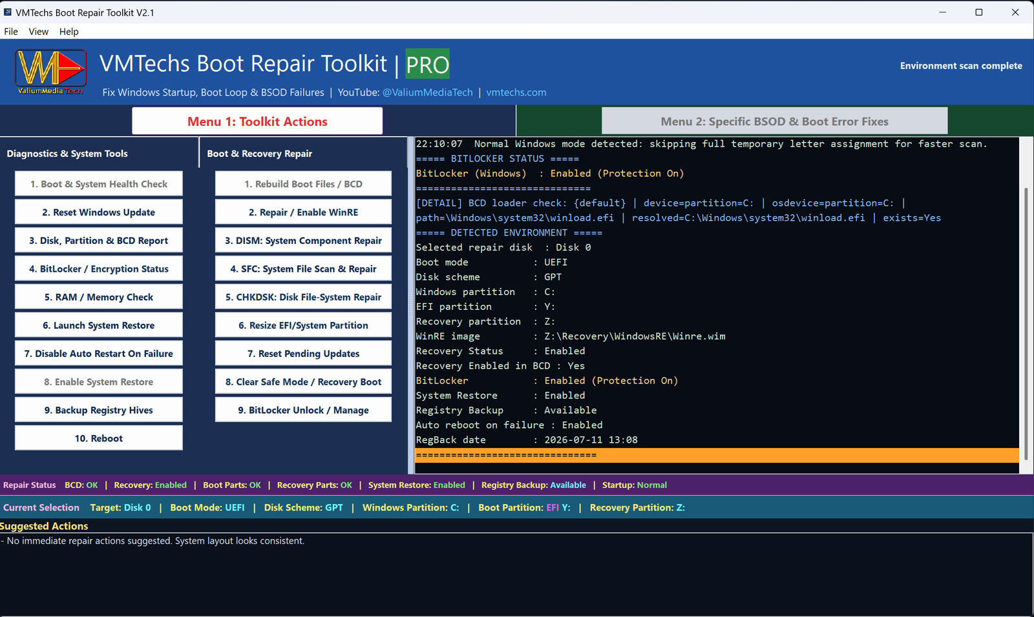Choose Backup Registry Hives
1034x617 pixels.
pyautogui.click(x=99, y=410)
